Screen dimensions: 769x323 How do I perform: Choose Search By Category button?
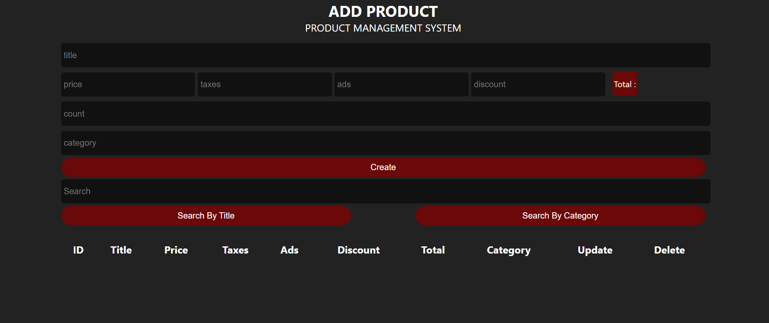coord(560,216)
